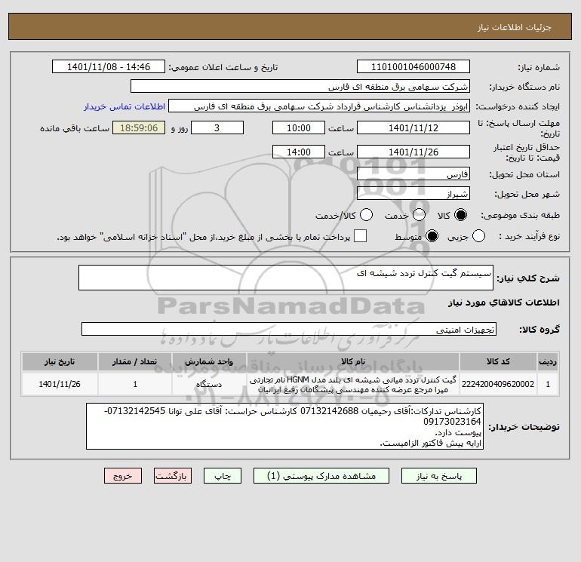Click the response deadline date 1401/11/12
The image size is (581, 562).
[x=413, y=127]
